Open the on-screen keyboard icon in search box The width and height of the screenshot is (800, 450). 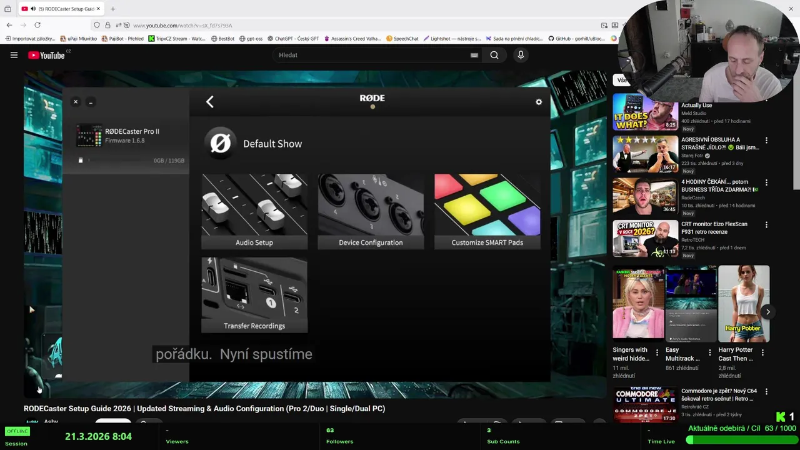[x=474, y=55]
